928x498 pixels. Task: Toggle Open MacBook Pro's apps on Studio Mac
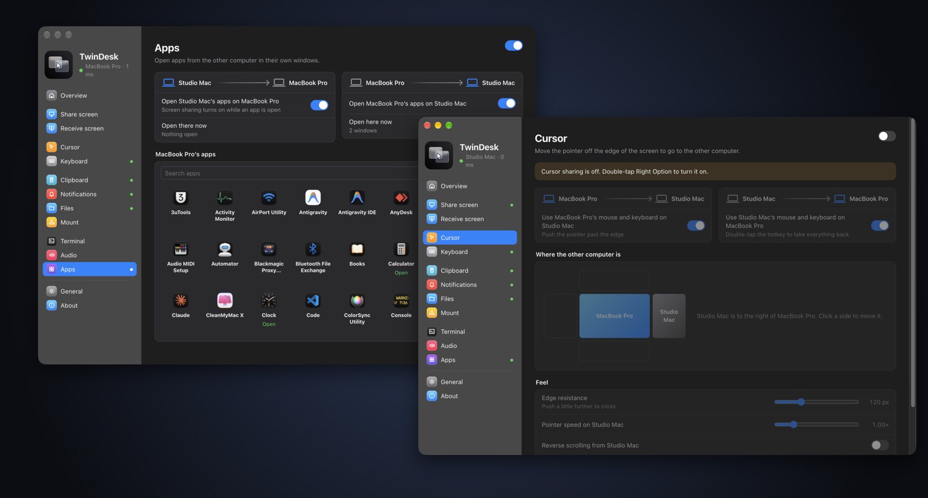[506, 103]
